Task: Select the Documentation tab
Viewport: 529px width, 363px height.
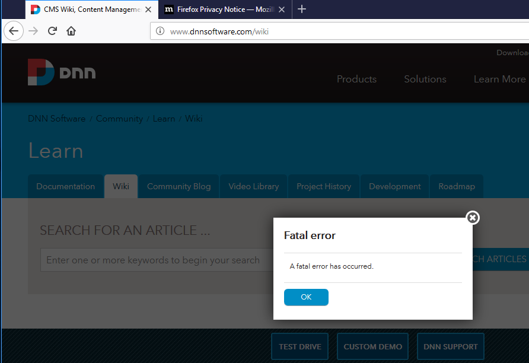Action: pos(65,186)
